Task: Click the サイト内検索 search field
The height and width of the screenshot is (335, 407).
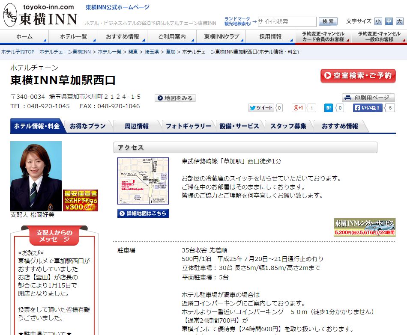Action: (287, 21)
